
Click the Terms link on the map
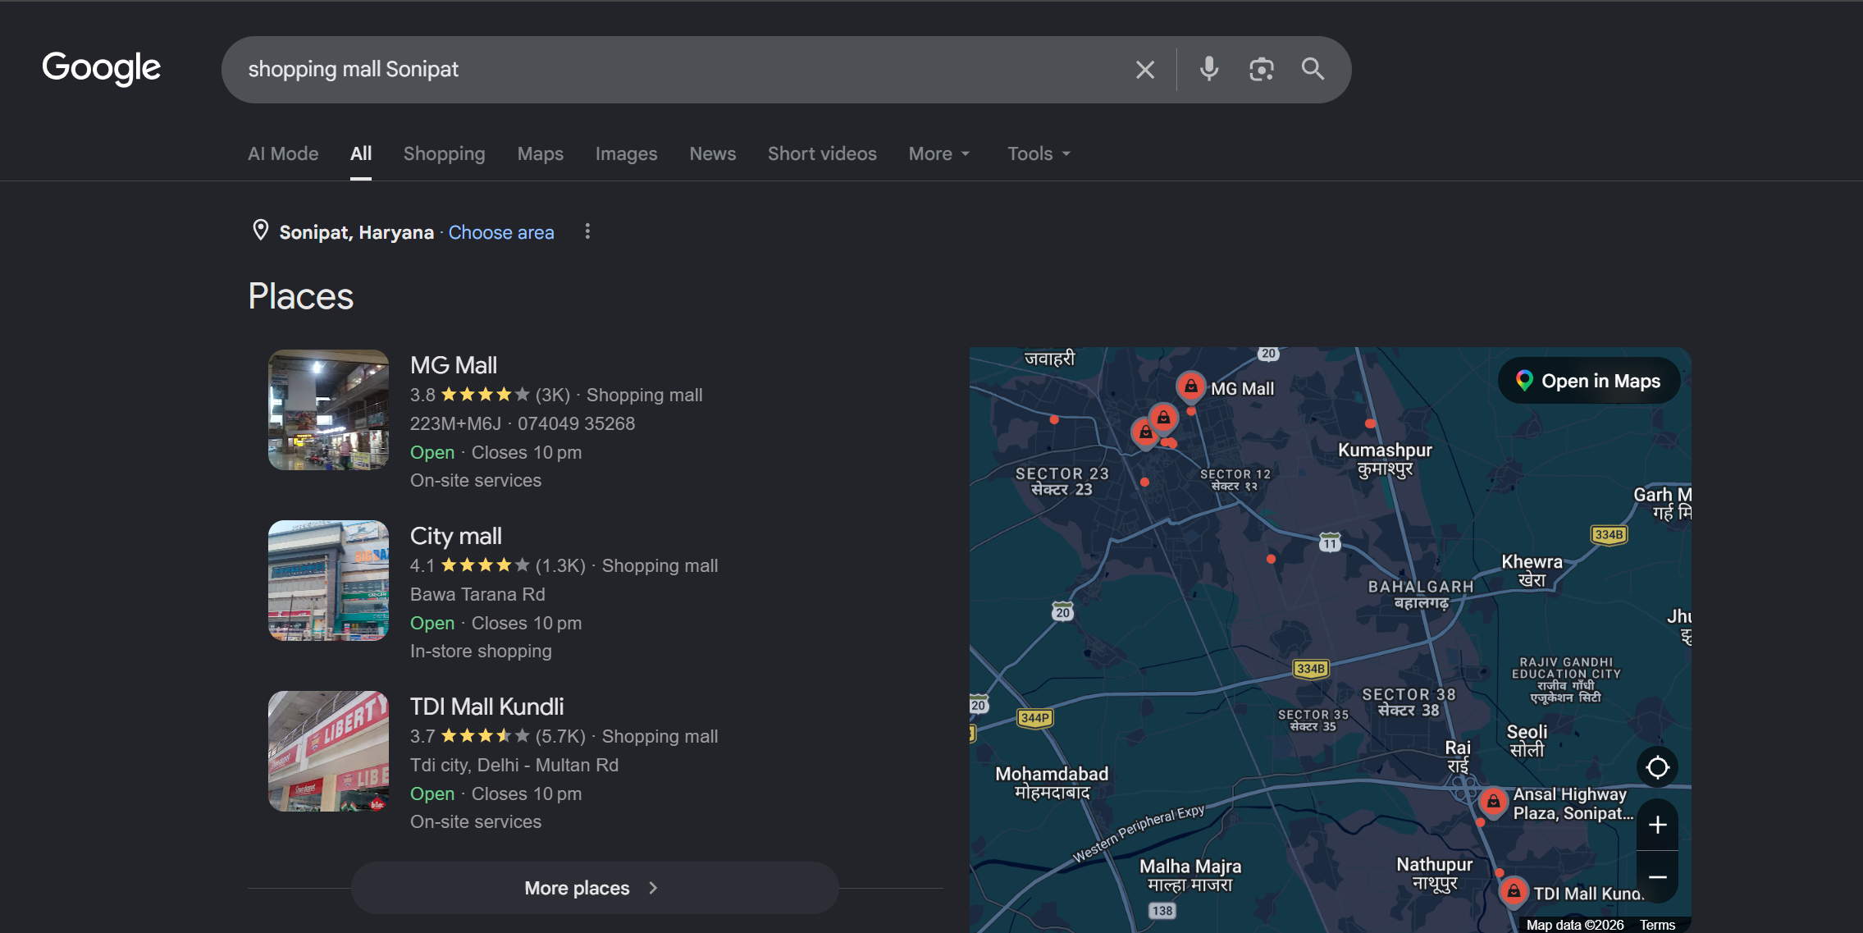(x=1657, y=925)
